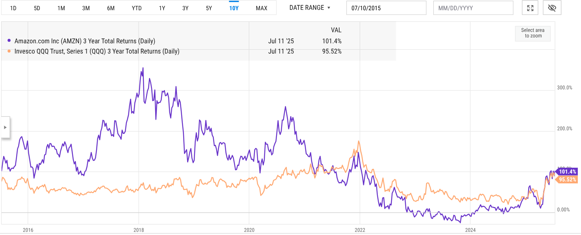This screenshot has width=581, height=235.
Task: Click the orange QQQ legend dot
Action: (x=9, y=51)
